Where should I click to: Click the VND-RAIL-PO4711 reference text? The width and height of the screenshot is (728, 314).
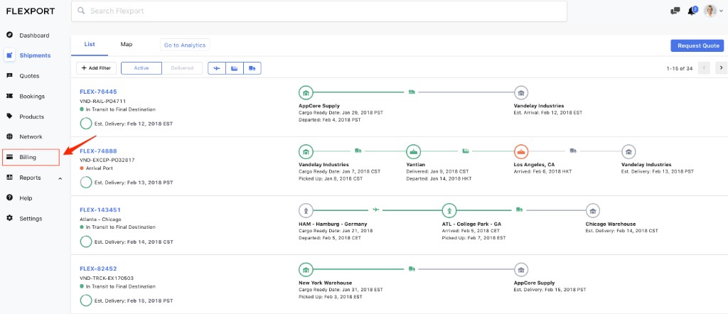pyautogui.click(x=102, y=101)
